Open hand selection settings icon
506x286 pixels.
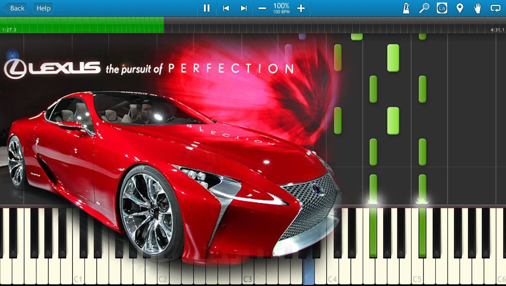tap(478, 8)
